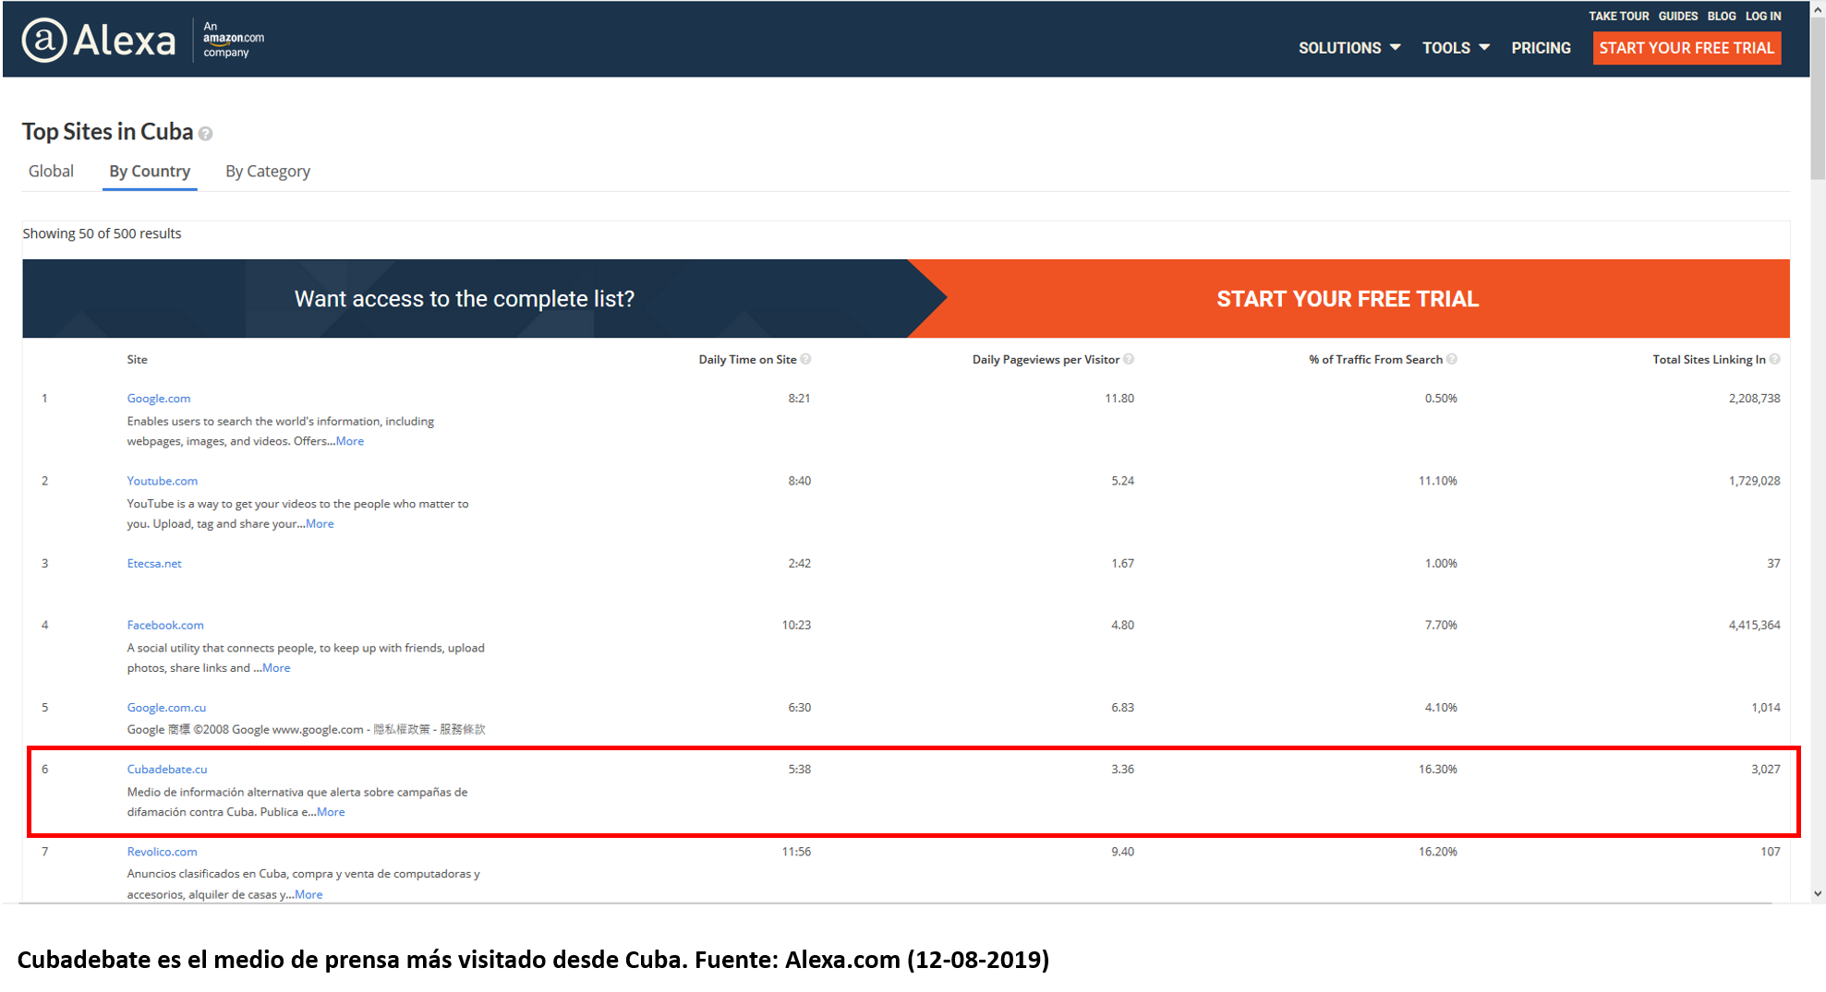
Task: Open the Facebook.com site link
Action: click(165, 625)
